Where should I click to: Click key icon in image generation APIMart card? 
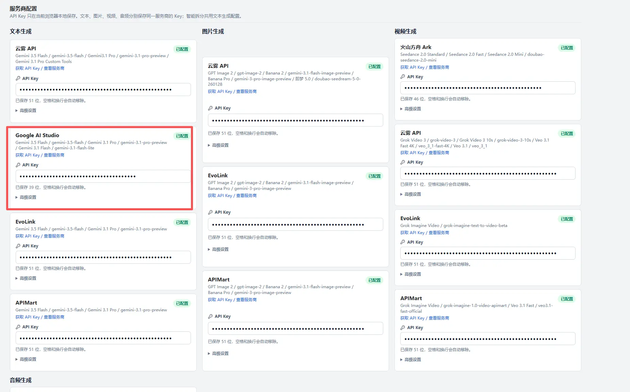(x=210, y=316)
